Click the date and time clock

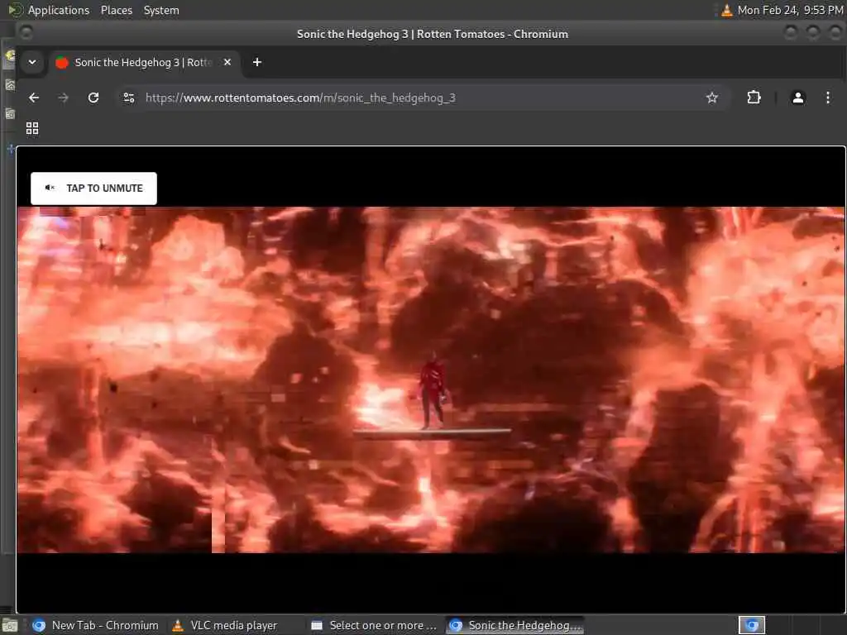(x=790, y=10)
